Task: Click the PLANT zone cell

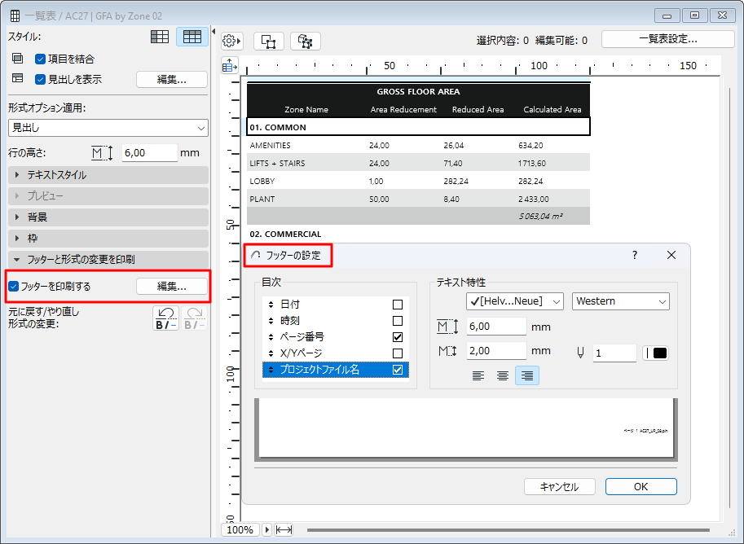Action: coord(262,200)
